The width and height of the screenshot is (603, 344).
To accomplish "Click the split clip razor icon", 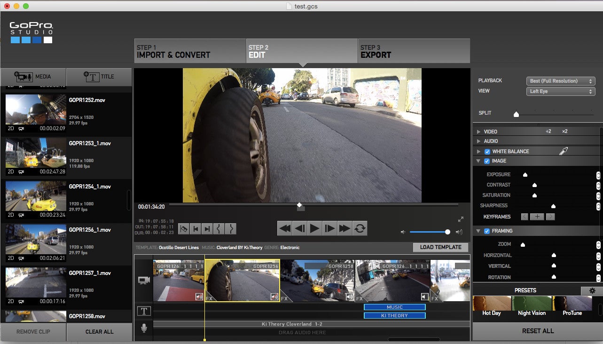I will [x=184, y=229].
